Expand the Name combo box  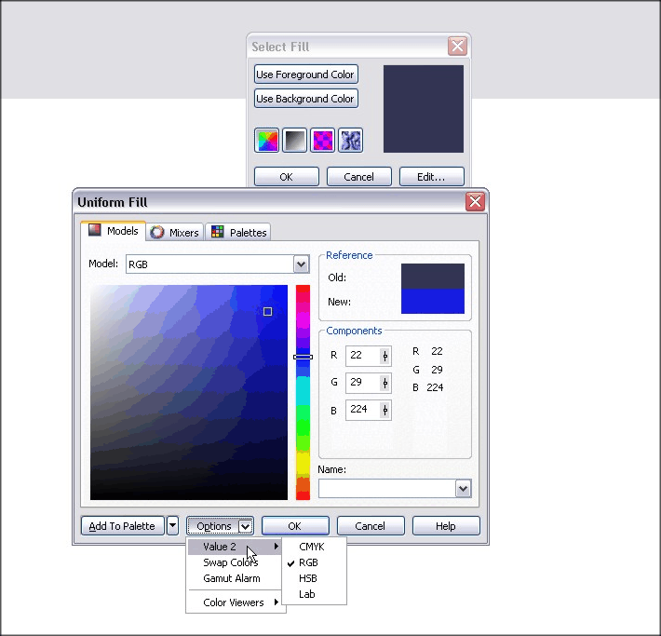click(463, 489)
